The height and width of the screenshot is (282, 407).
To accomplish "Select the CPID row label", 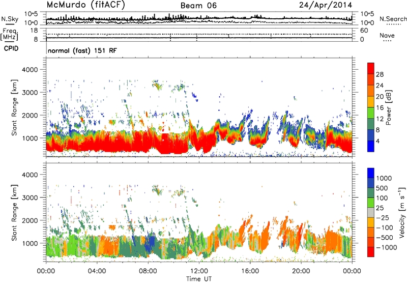I will 11,48.
